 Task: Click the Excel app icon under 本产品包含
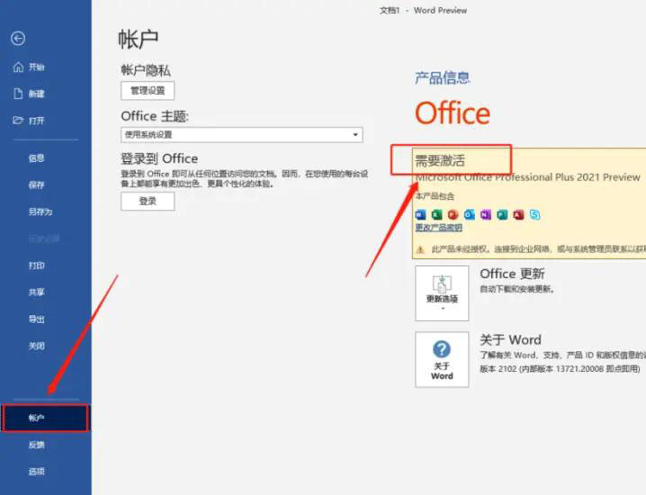click(436, 215)
